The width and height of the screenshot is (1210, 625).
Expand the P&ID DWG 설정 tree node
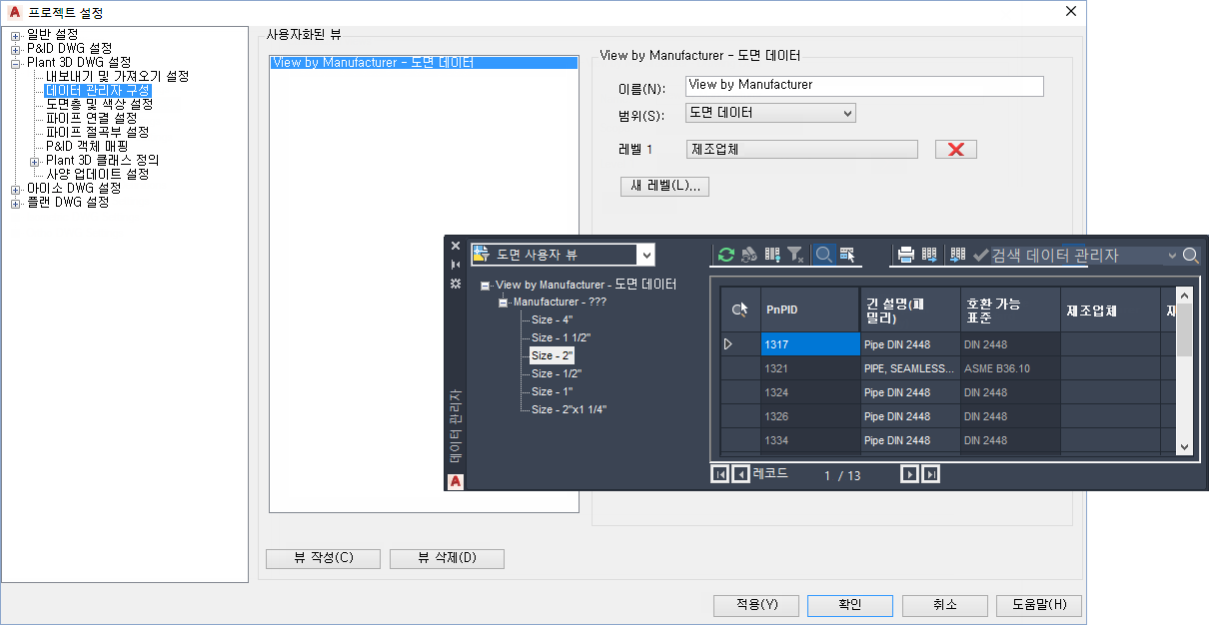16,49
